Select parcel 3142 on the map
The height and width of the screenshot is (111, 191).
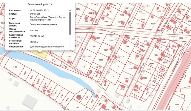coord(164,42)
